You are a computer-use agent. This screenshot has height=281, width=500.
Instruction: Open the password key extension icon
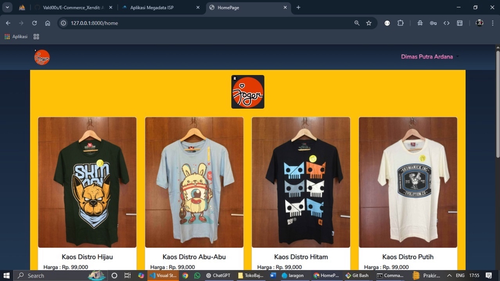point(433,23)
